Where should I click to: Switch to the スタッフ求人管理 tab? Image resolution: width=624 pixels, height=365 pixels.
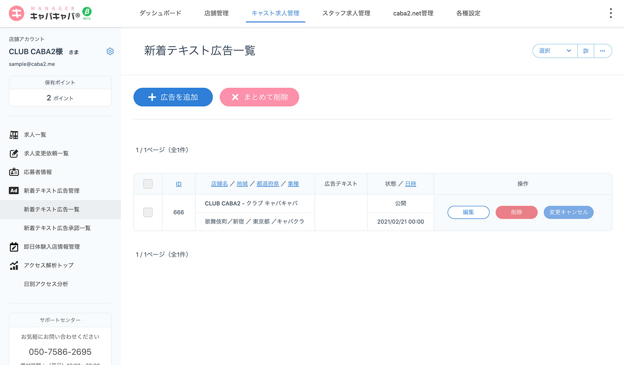coord(346,13)
